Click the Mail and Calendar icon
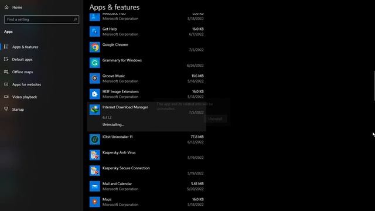Screen dimensions: 375x211 point(95,186)
